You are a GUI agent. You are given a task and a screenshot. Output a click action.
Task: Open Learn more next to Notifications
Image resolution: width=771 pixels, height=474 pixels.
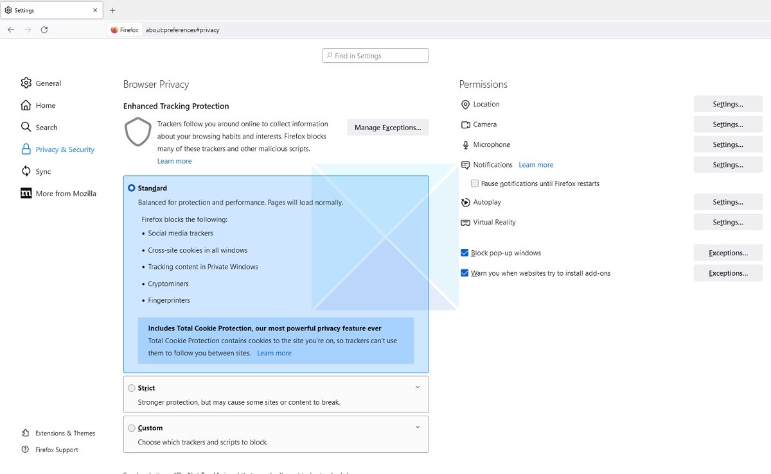pyautogui.click(x=536, y=165)
